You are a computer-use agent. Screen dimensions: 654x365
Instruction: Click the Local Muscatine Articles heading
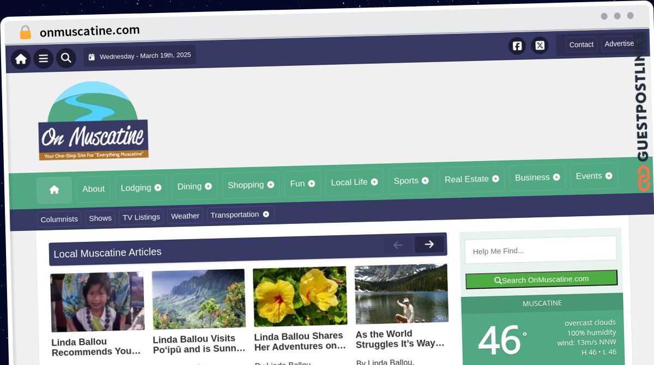pos(107,253)
